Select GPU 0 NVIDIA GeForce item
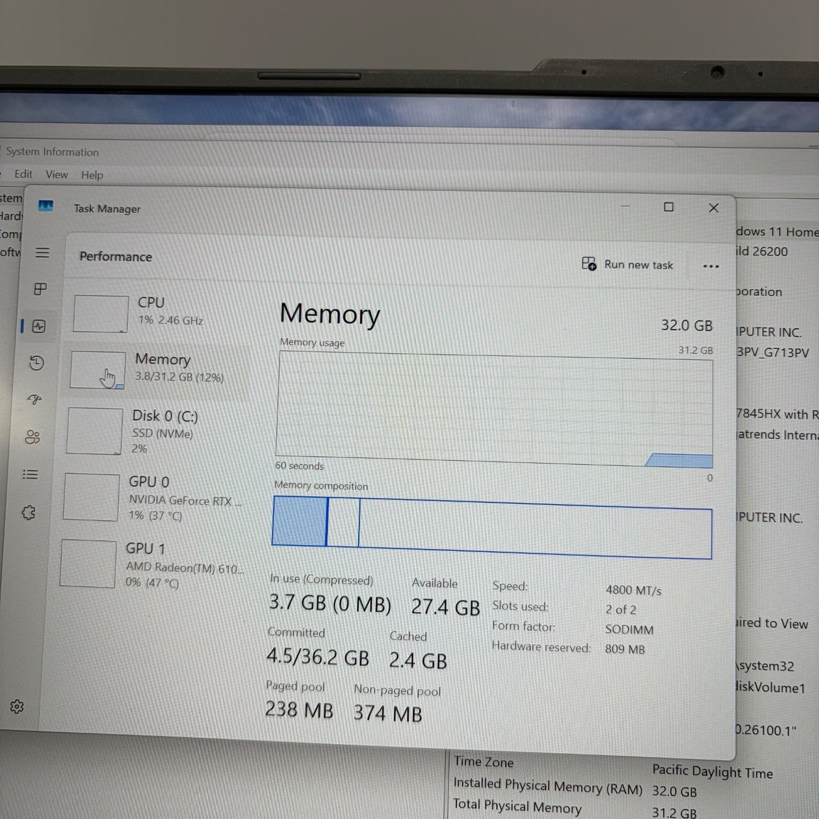Viewport: 819px width, 819px height. (x=153, y=498)
